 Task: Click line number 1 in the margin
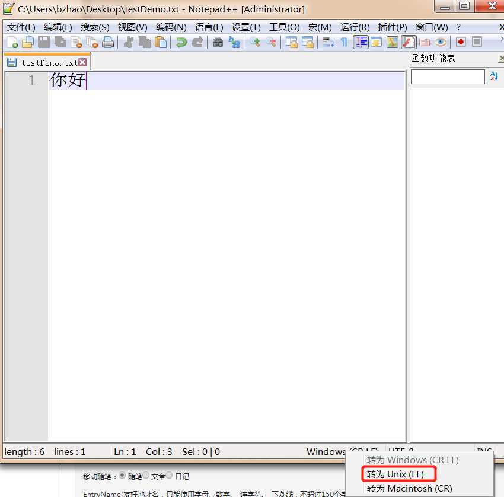click(31, 81)
